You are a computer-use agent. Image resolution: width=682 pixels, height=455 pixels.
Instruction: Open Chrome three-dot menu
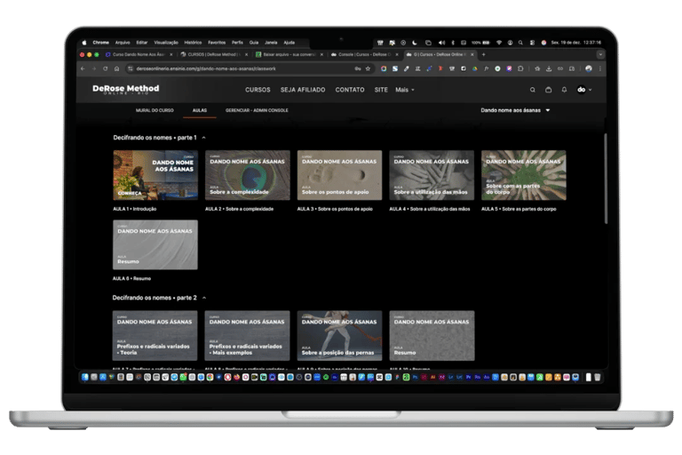(x=600, y=68)
